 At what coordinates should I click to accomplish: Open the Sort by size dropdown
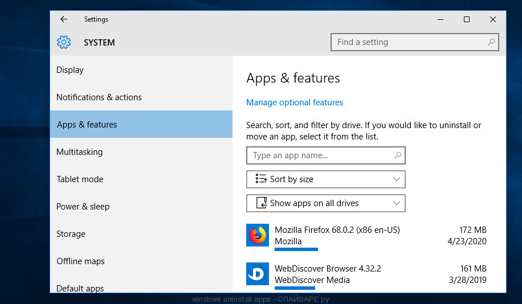coord(326,179)
